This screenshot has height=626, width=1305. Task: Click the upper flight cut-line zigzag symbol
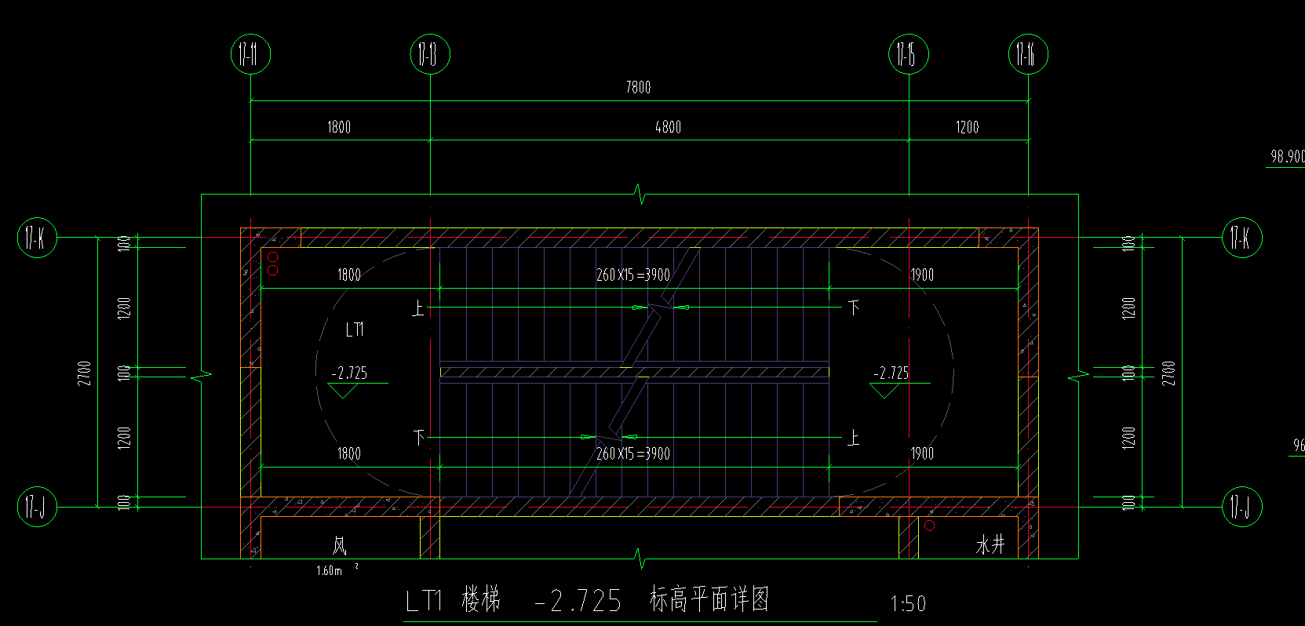(661, 307)
